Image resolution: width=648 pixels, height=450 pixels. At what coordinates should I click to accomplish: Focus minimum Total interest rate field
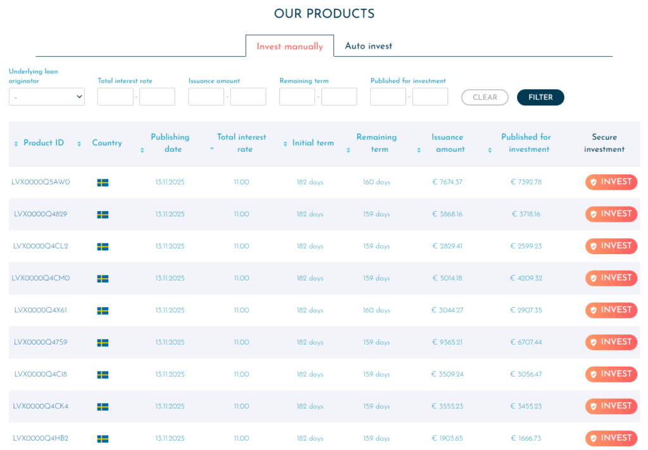click(x=115, y=97)
